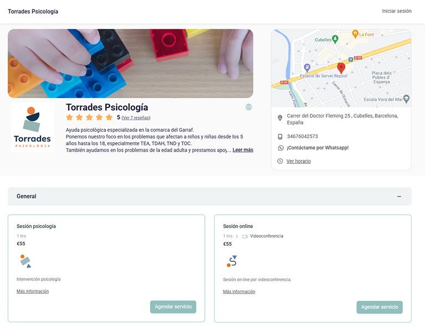Click the LEGO bricks cover image
The height and width of the screenshot is (331, 425).
[x=131, y=64]
